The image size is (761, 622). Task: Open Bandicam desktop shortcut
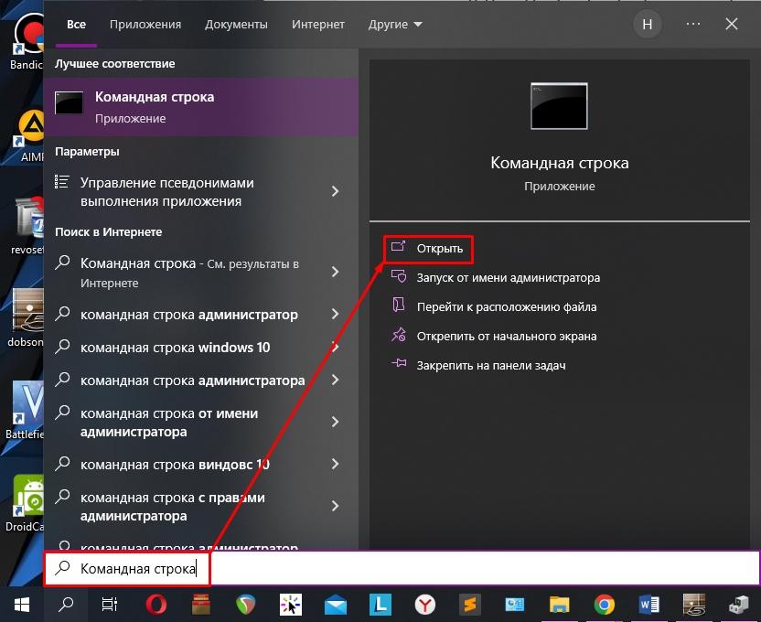click(26, 41)
